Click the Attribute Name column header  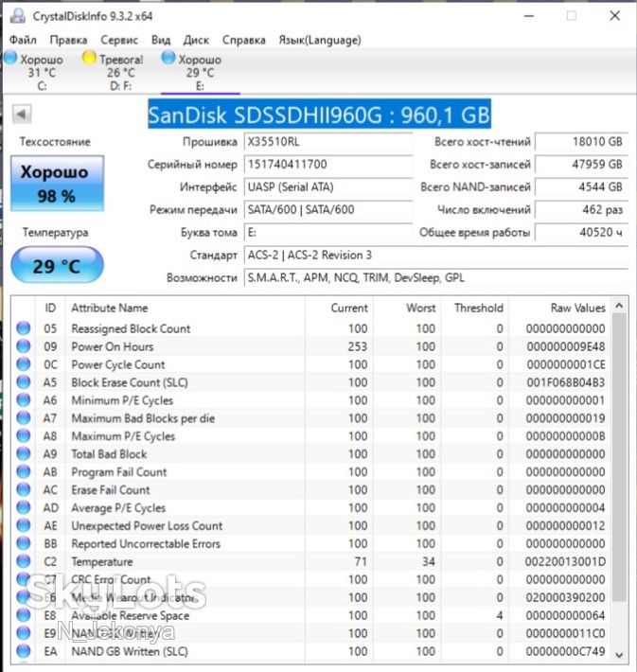click(185, 308)
